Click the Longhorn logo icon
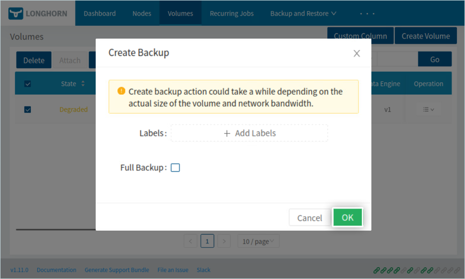 click(16, 13)
